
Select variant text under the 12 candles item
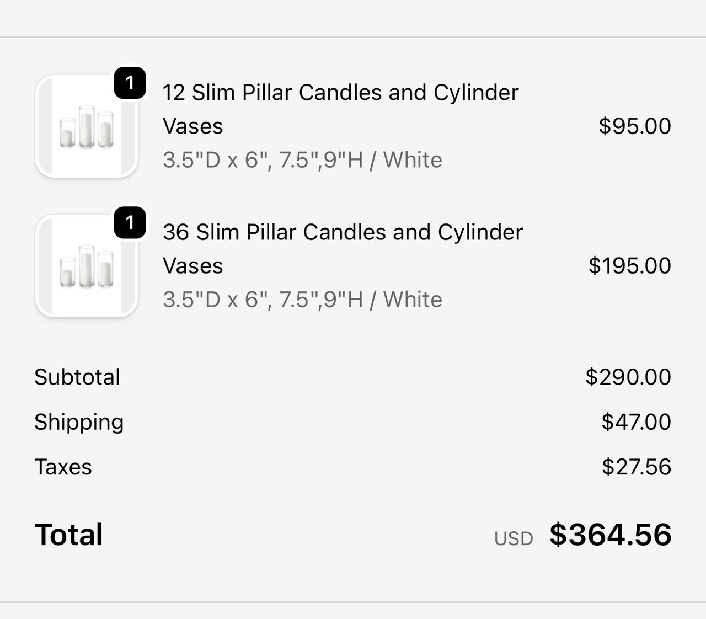tap(302, 160)
